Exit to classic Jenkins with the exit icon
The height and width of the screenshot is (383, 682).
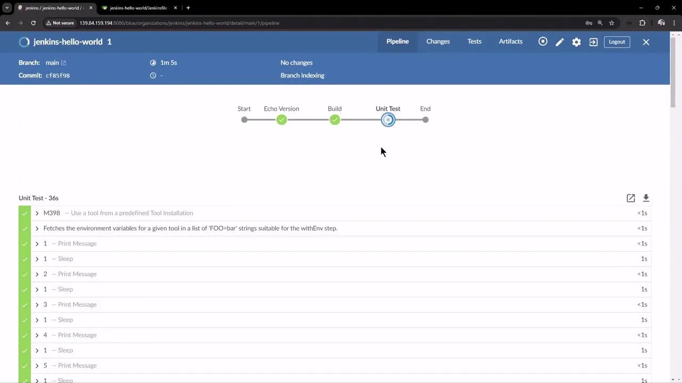(593, 41)
